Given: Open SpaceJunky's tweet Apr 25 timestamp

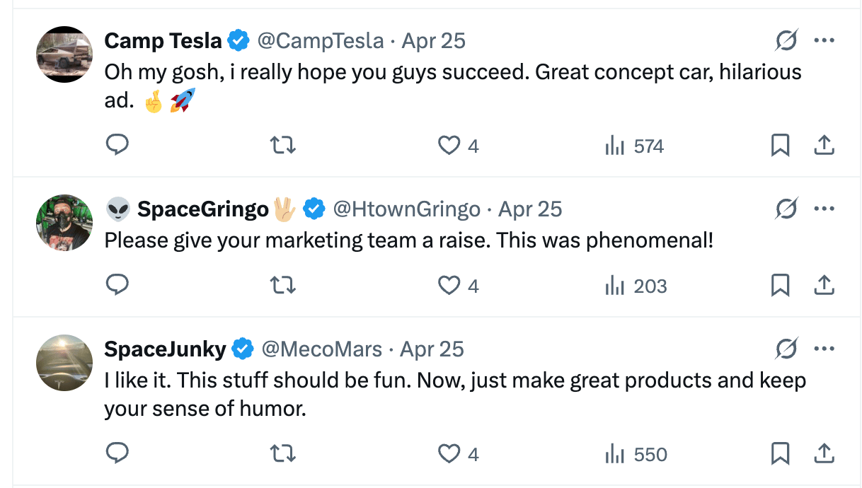Looking at the screenshot, I should pyautogui.click(x=432, y=349).
